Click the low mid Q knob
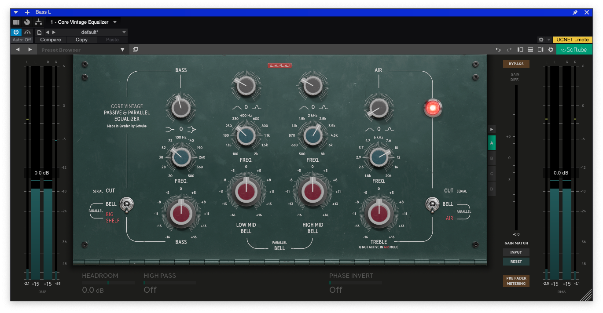 pyautogui.click(x=246, y=85)
